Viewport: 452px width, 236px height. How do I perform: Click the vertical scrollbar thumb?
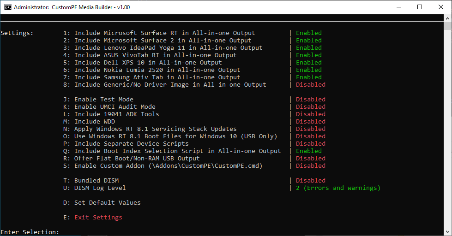click(447, 26)
